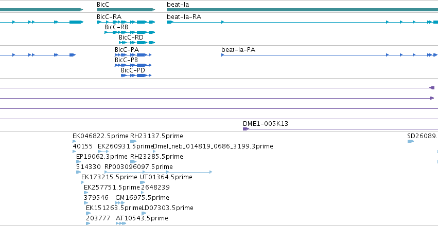The image size is (438, 226).
Task: Select the EK260931.5prime EST feature
Action: (103, 152)
